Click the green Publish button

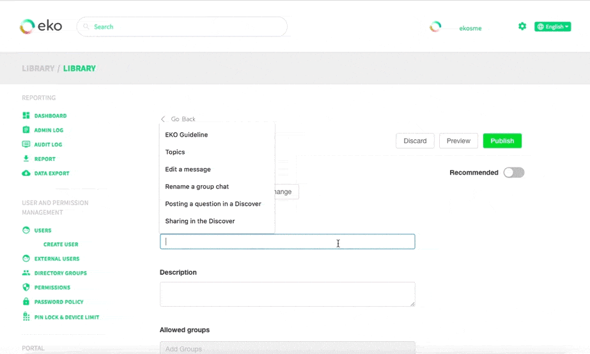point(502,141)
